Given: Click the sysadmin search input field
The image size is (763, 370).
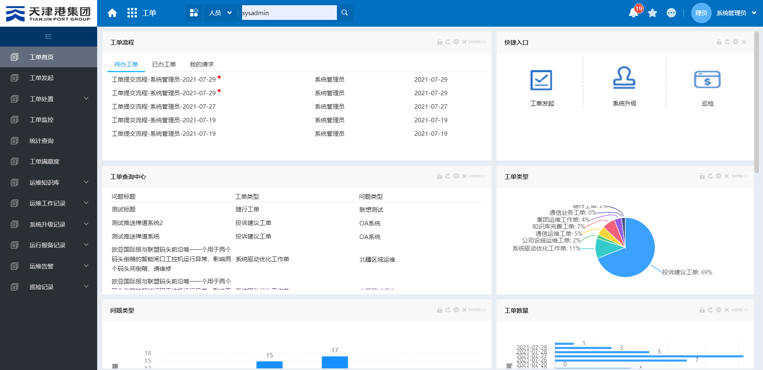Looking at the screenshot, I should pyautogui.click(x=289, y=13).
